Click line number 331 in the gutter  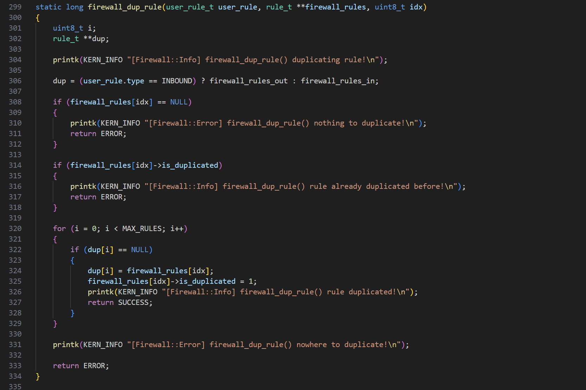point(15,344)
